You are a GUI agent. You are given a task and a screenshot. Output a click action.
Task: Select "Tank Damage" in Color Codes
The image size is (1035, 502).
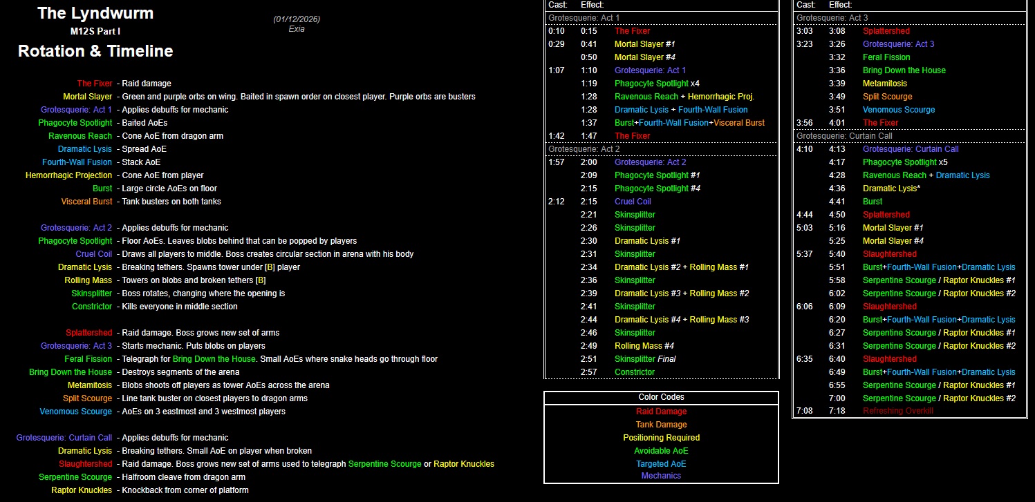[x=661, y=425]
